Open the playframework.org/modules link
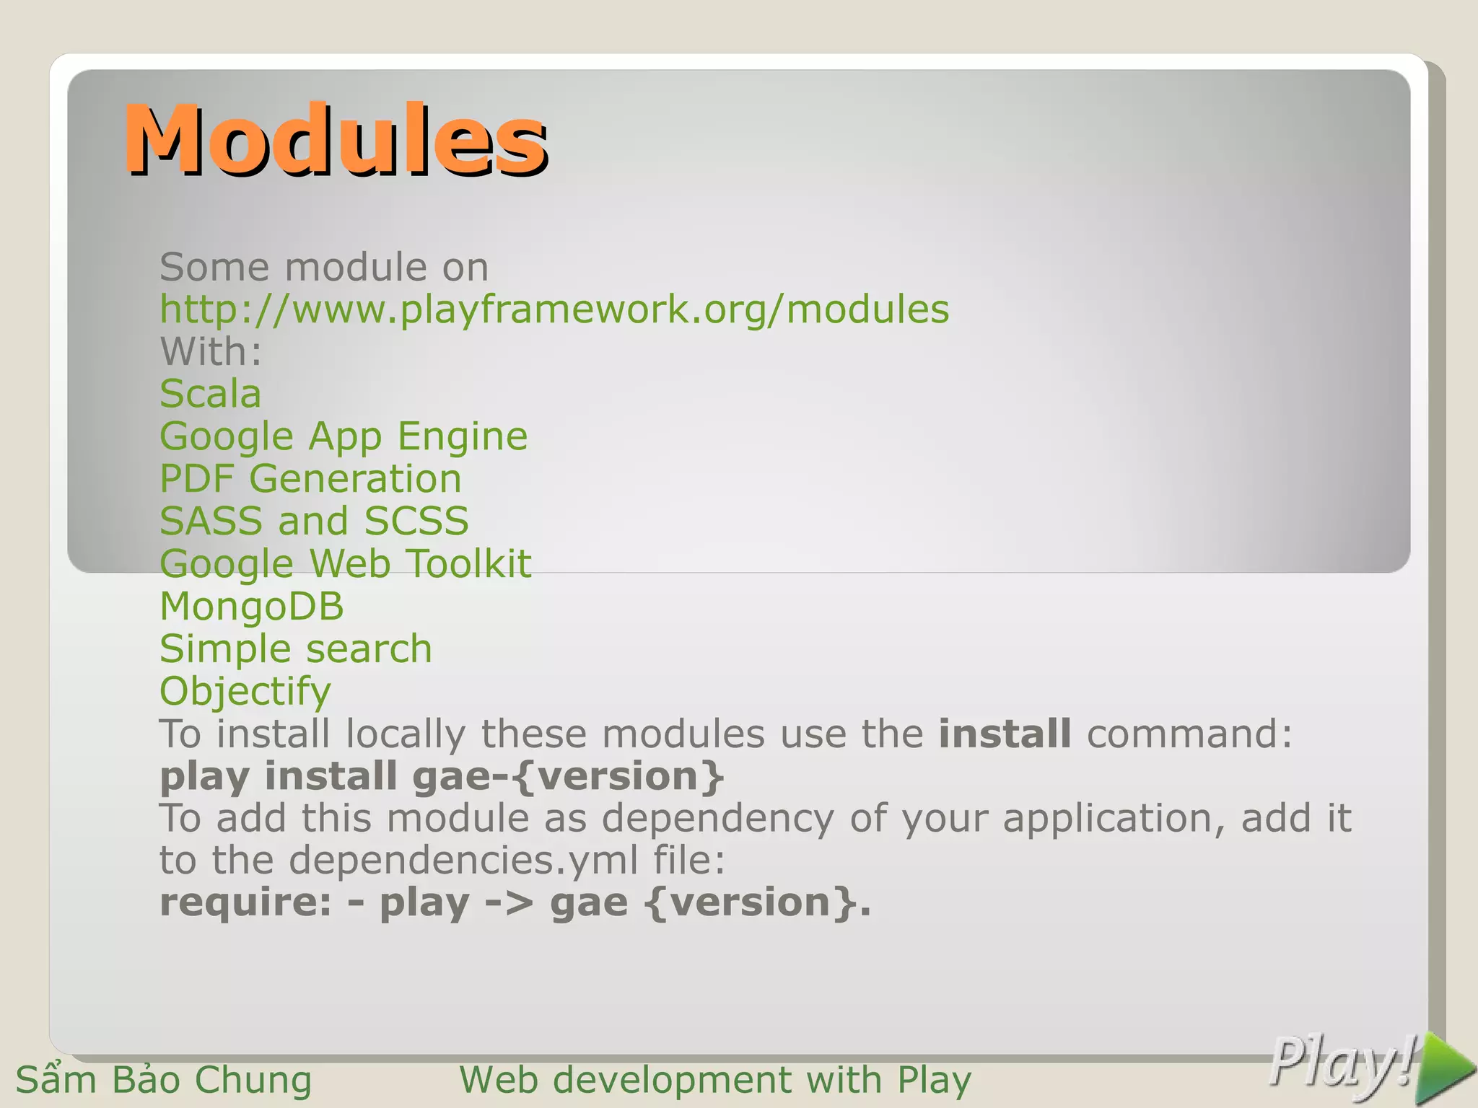 coord(554,310)
